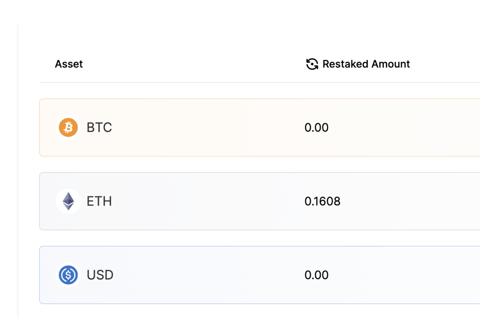Click the Bitcoin coin icon

coord(68,127)
